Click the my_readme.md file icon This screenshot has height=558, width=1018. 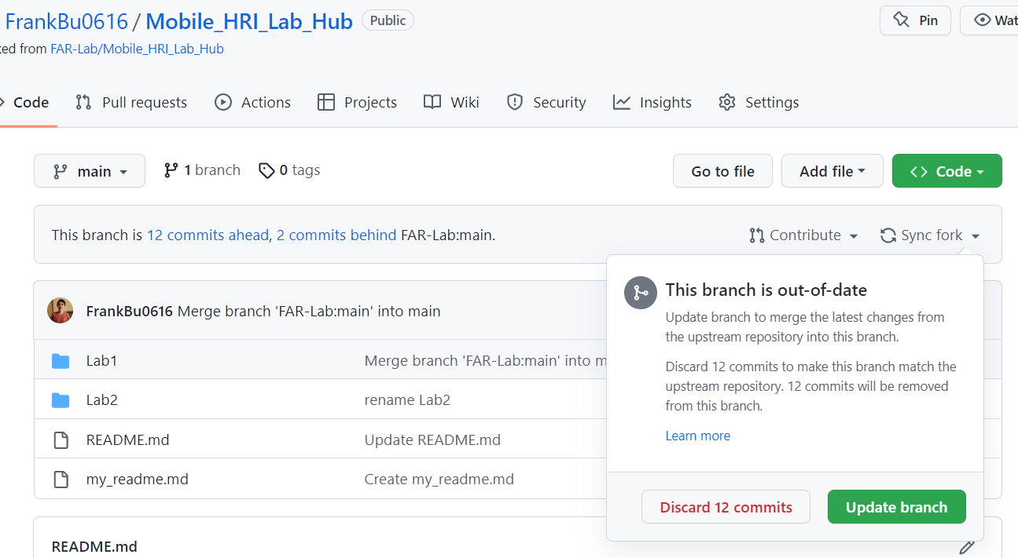[x=61, y=479]
